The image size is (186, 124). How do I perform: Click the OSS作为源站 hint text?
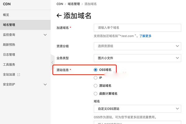125,117
